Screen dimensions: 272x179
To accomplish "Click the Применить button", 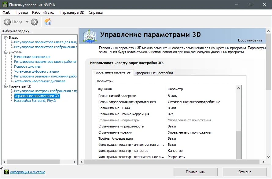I will coord(196,172).
